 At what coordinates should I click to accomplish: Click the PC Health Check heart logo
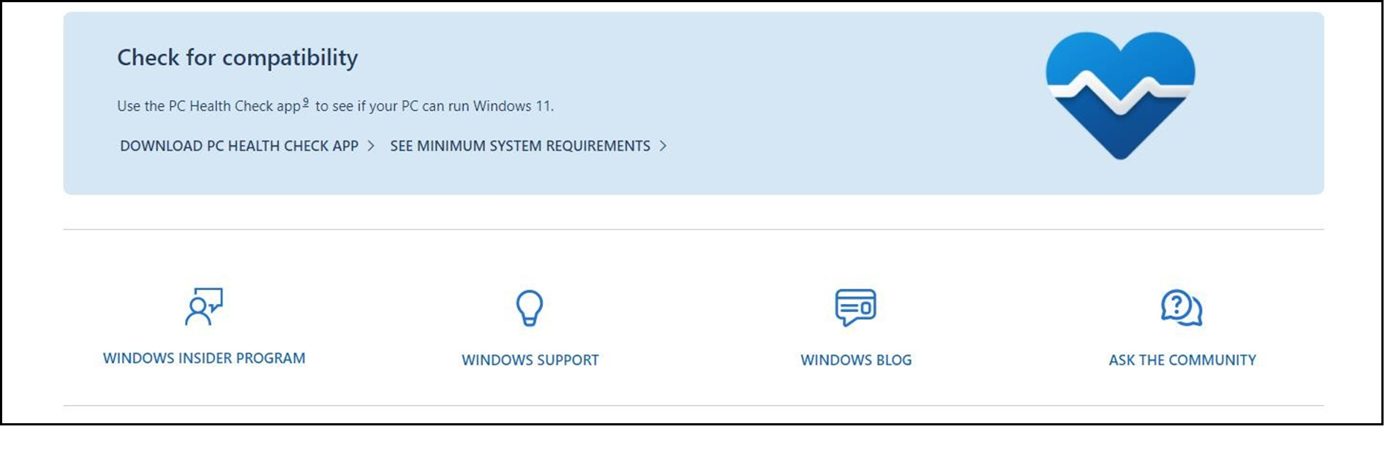click(x=1120, y=96)
